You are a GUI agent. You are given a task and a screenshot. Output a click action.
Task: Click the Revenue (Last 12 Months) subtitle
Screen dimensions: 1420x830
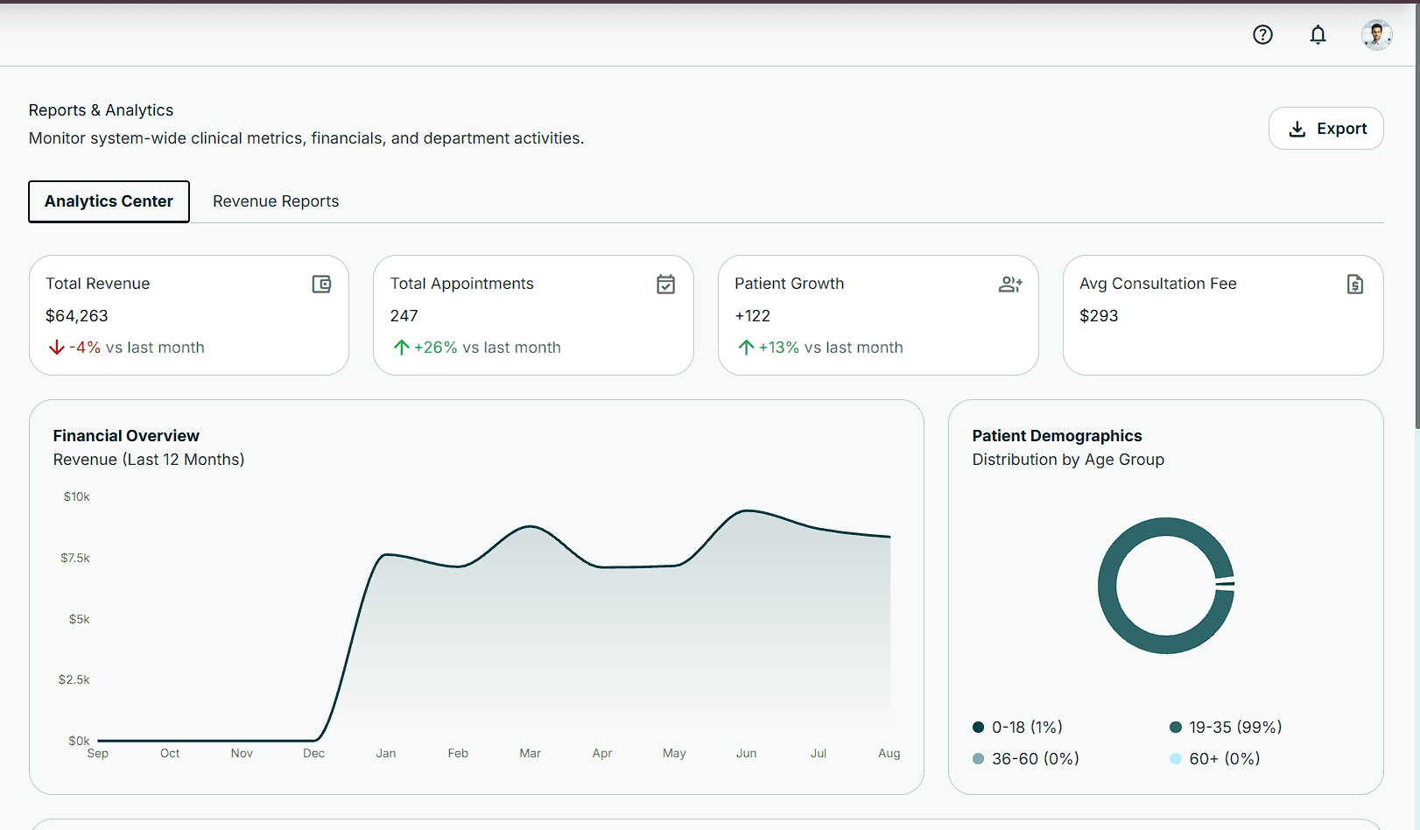point(149,460)
